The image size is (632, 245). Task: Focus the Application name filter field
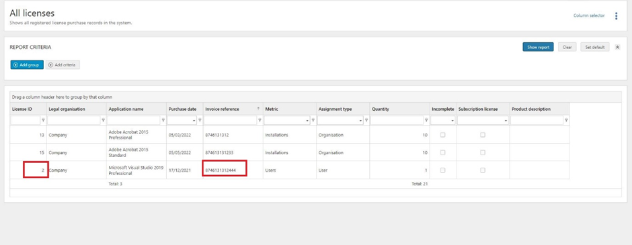tap(134, 120)
